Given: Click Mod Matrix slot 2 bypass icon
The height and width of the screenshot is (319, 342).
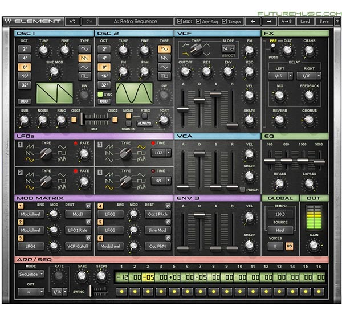Looking at the screenshot, I should point(88,222).
